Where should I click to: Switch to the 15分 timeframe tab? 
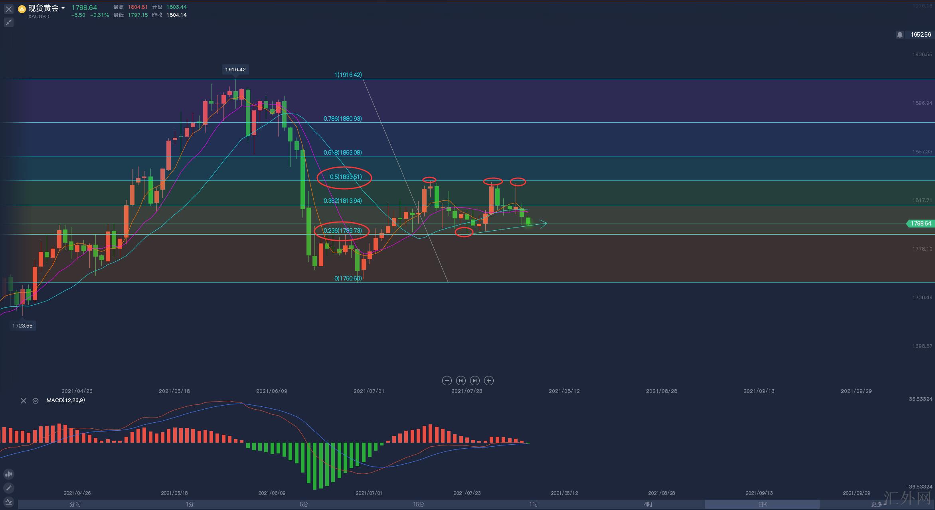419,504
